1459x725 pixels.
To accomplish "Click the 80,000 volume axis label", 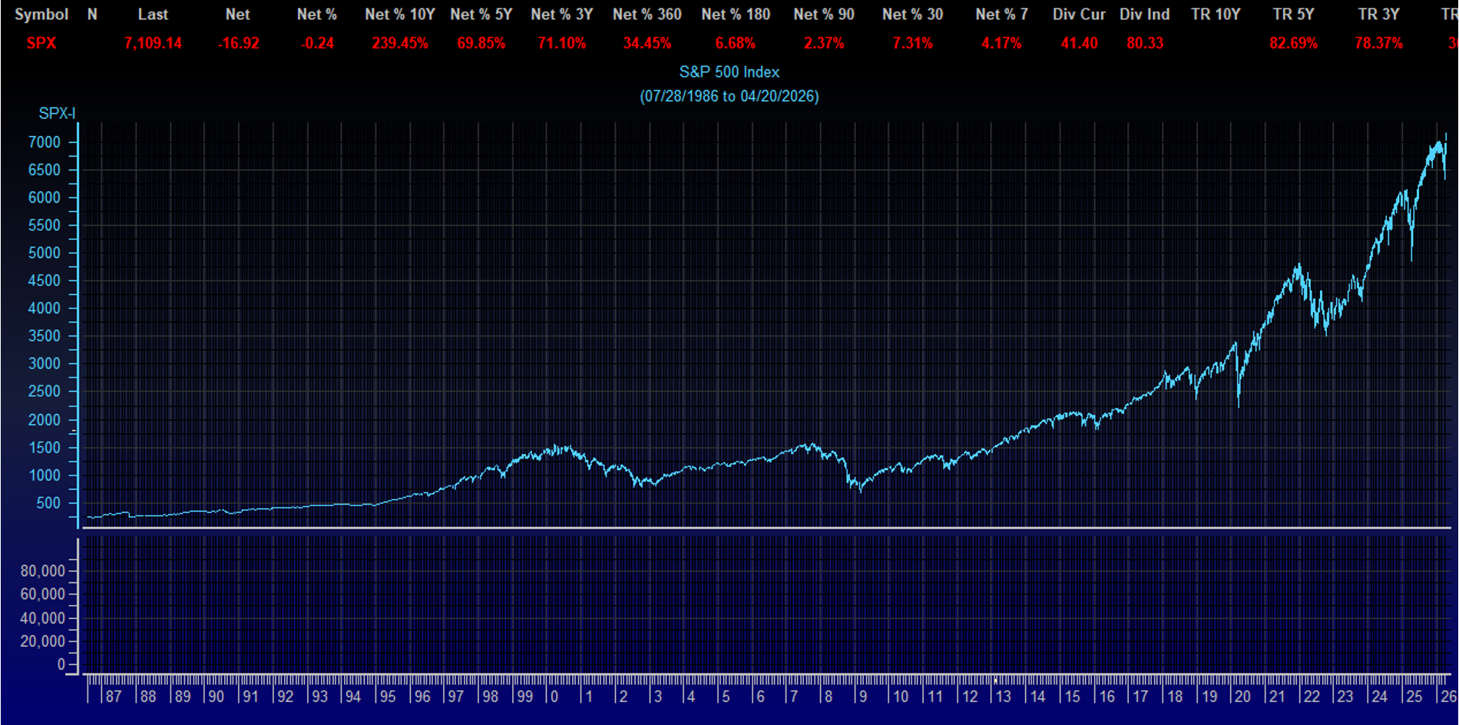I will coord(42,571).
